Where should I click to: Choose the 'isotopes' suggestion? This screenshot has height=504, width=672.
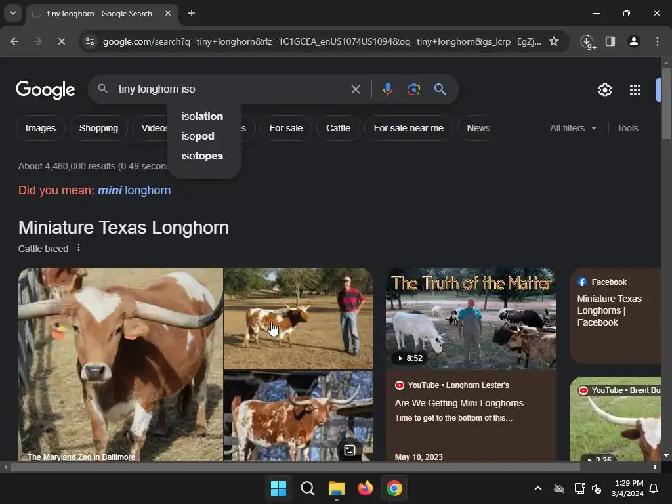tap(202, 156)
